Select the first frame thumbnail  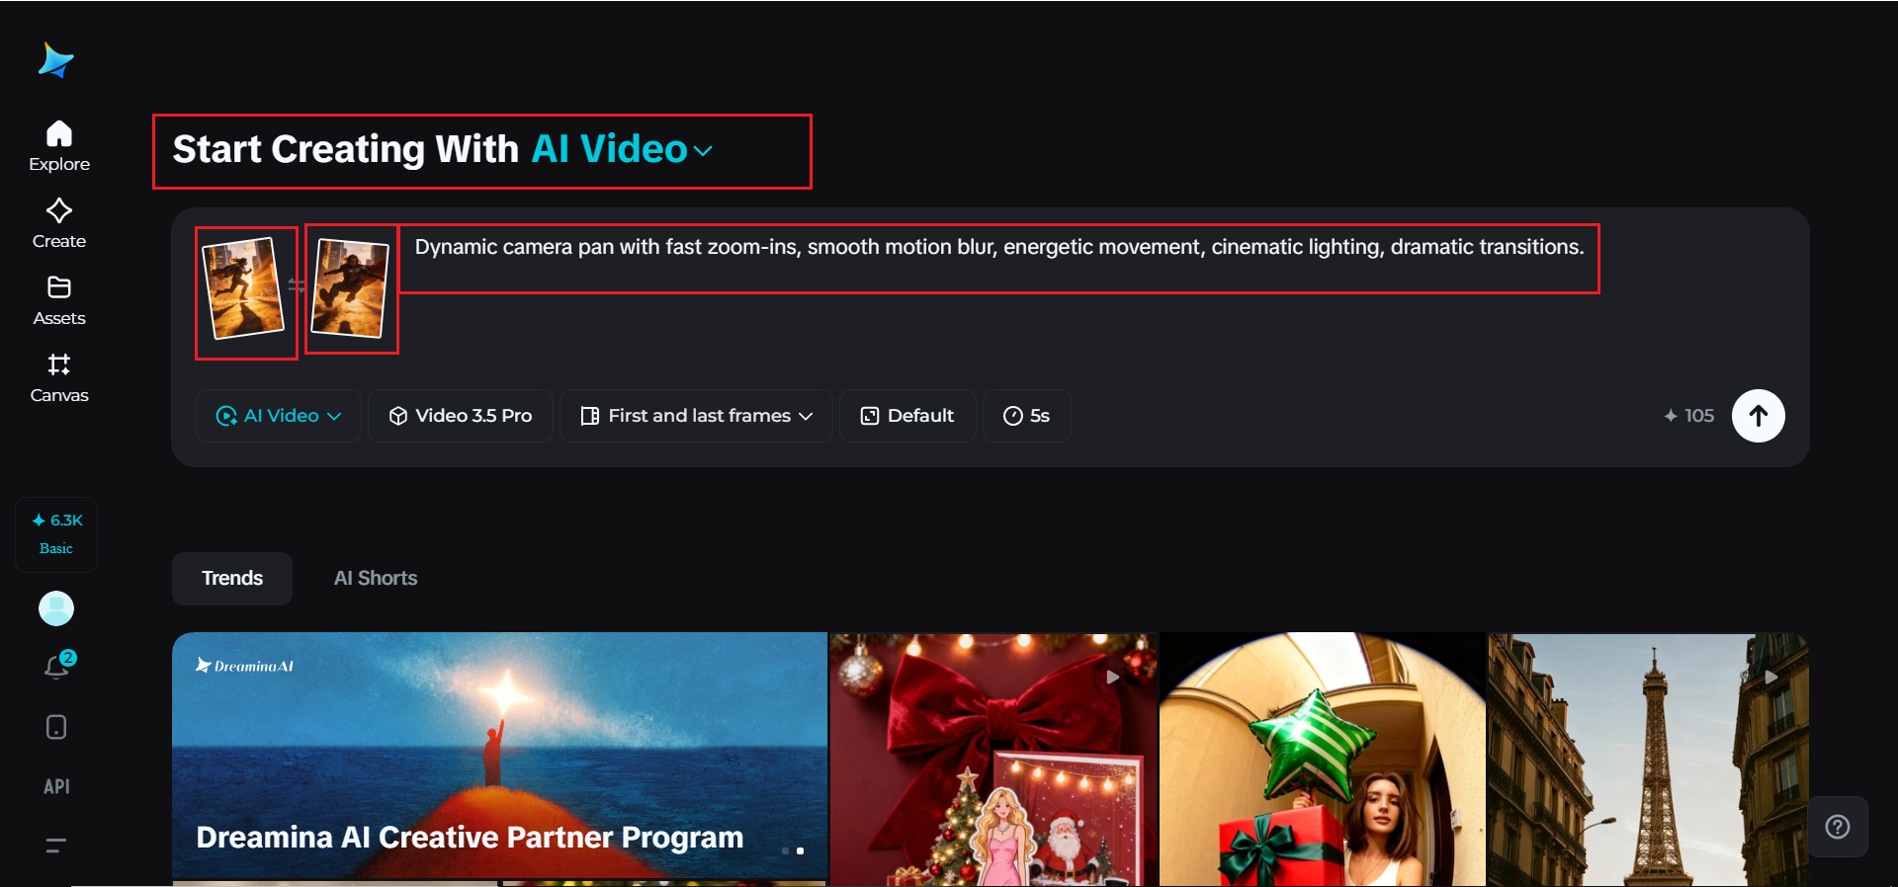point(243,288)
